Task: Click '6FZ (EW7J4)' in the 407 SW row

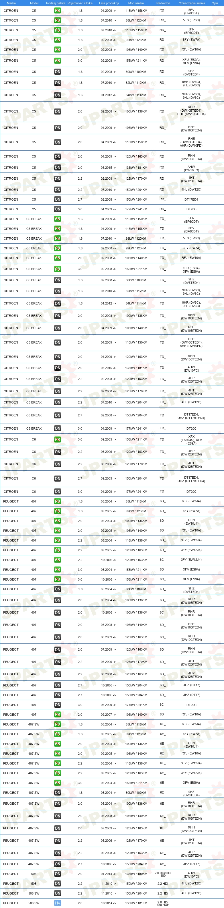Action: (191, 724)
